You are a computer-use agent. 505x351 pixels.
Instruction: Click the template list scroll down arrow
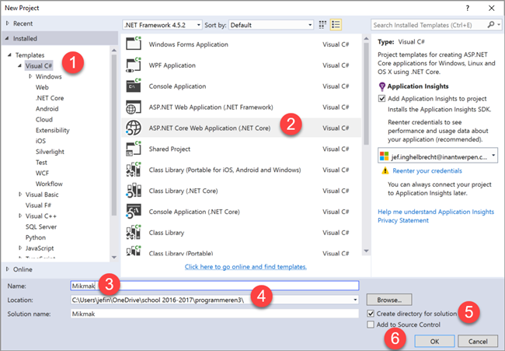[366, 251]
